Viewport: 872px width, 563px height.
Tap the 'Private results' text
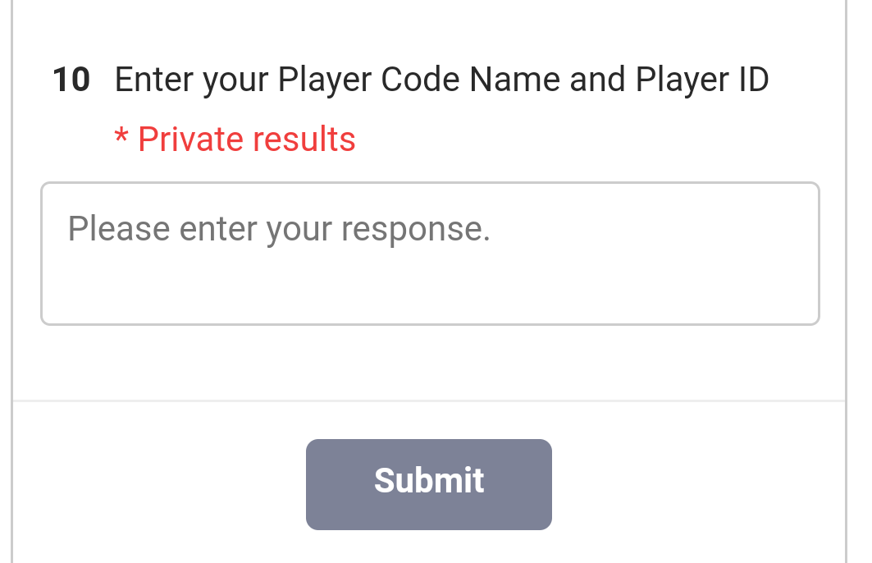[246, 140]
